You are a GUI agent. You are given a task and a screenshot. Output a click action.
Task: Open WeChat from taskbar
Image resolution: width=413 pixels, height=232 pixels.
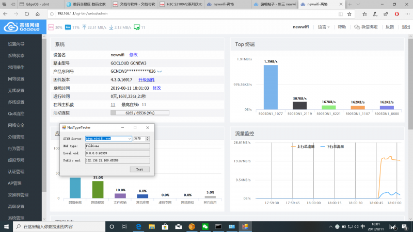point(205,226)
